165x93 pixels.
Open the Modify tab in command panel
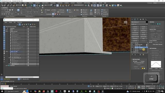(x=135, y=20)
